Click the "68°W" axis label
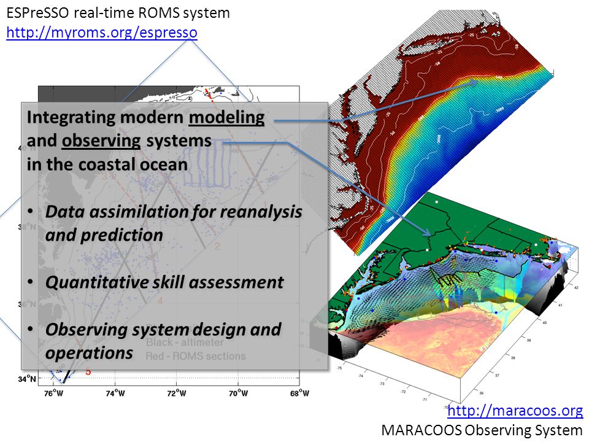This screenshot has width=589, height=442. click(x=300, y=394)
